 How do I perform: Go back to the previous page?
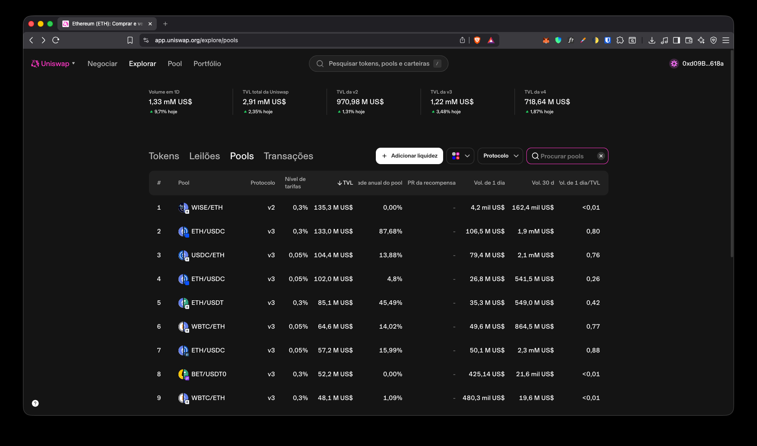point(31,40)
